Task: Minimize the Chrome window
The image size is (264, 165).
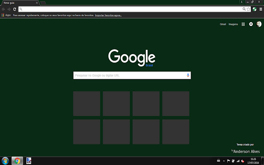Action: coord(247,2)
